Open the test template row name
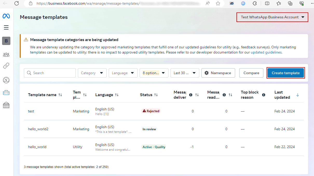314x176 pixels. (x=31, y=111)
